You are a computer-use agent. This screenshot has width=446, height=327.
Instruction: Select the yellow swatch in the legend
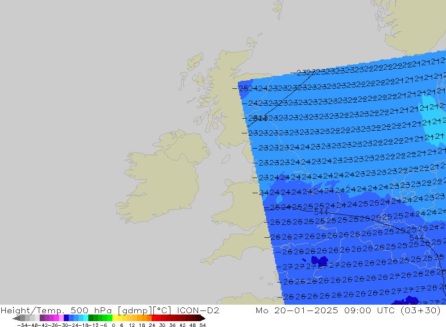[115, 318]
